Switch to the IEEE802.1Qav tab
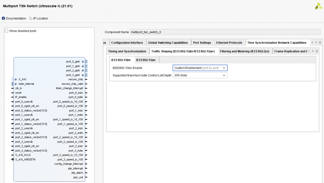The width and height of the screenshot is (324, 183). [x=146, y=60]
